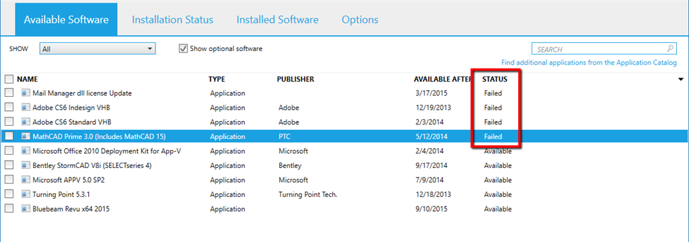
Task: Check the Microsoft Office 2010 Deployment Kit checkbox
Action: click(x=9, y=151)
